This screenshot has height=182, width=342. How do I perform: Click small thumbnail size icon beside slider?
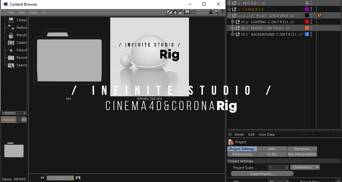coord(42,178)
